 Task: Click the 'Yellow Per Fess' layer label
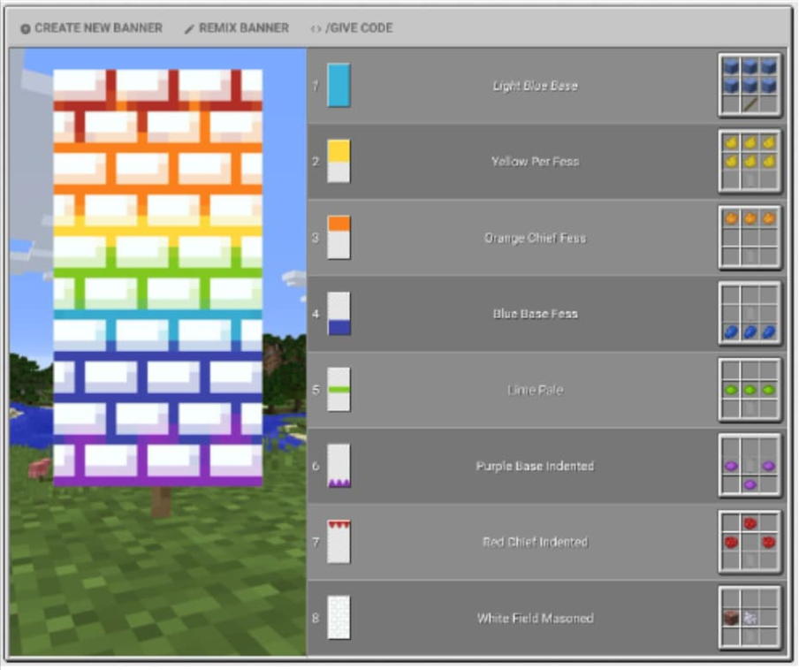coord(535,162)
